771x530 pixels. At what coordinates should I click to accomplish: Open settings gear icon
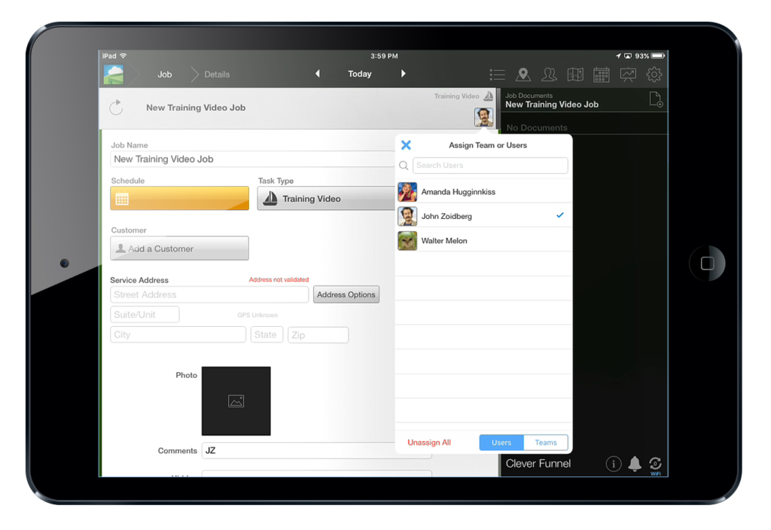coord(654,75)
